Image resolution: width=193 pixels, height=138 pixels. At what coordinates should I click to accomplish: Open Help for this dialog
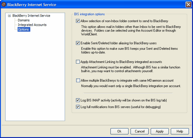coord(180,131)
